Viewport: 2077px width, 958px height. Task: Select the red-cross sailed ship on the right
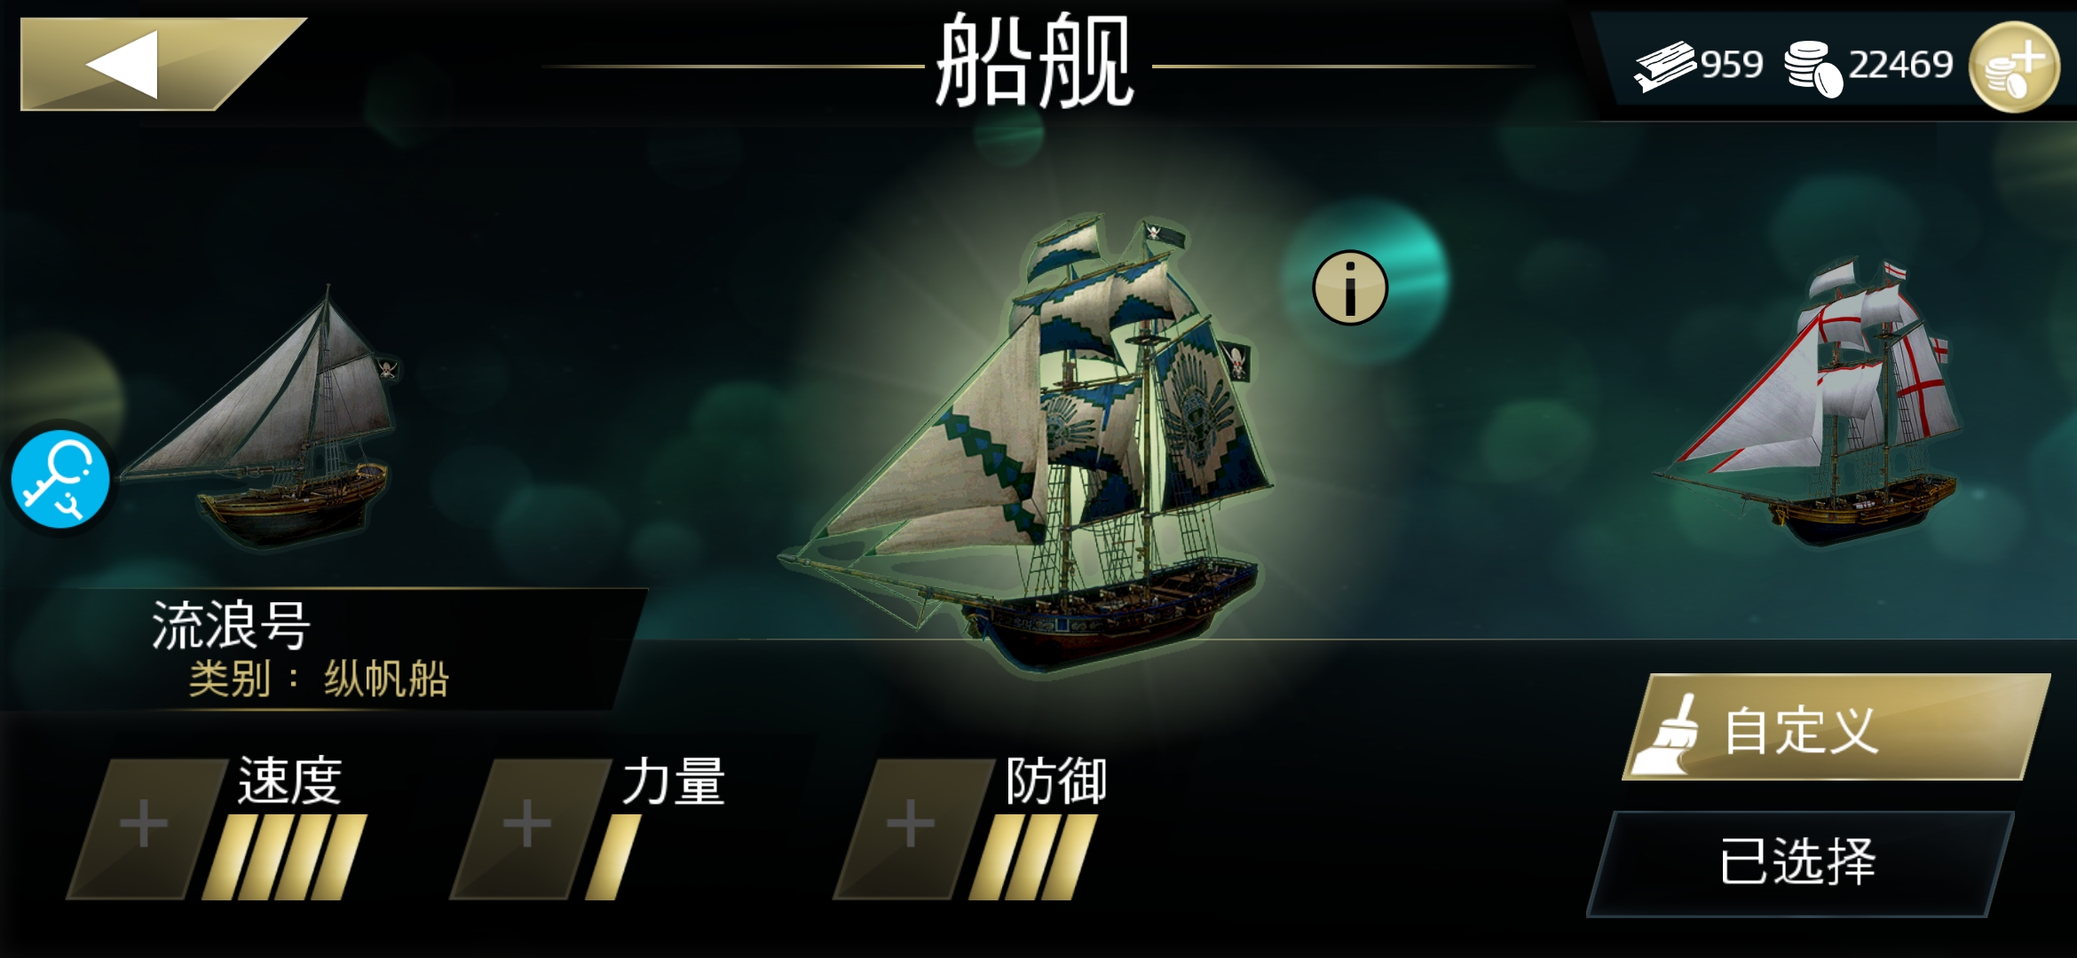tap(1811, 404)
